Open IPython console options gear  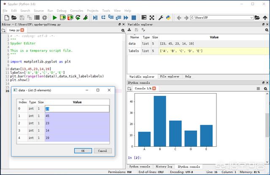pyautogui.click(x=265, y=89)
